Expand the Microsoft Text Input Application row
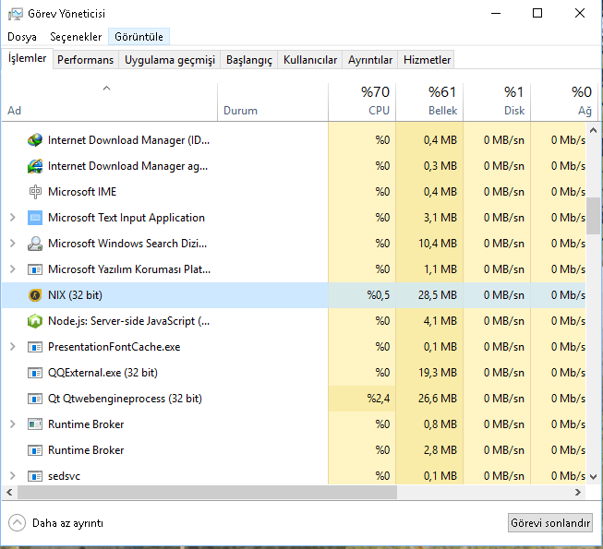 [x=13, y=218]
